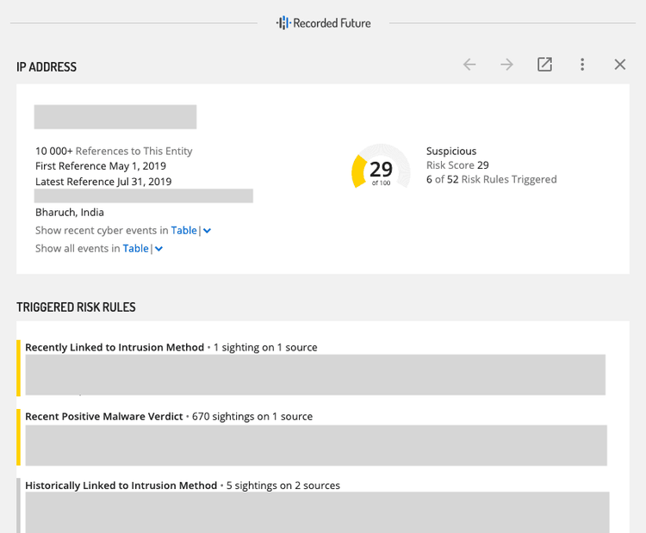The width and height of the screenshot is (646, 533).
Task: Open the IP address card in a new window
Action: (544, 65)
